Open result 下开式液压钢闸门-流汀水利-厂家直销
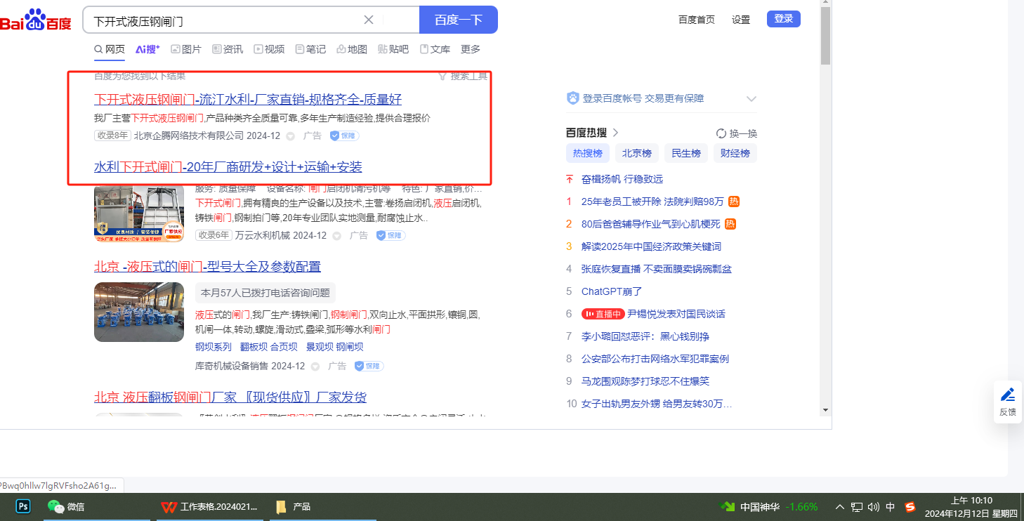This screenshot has height=521, width=1024. pyautogui.click(x=248, y=99)
